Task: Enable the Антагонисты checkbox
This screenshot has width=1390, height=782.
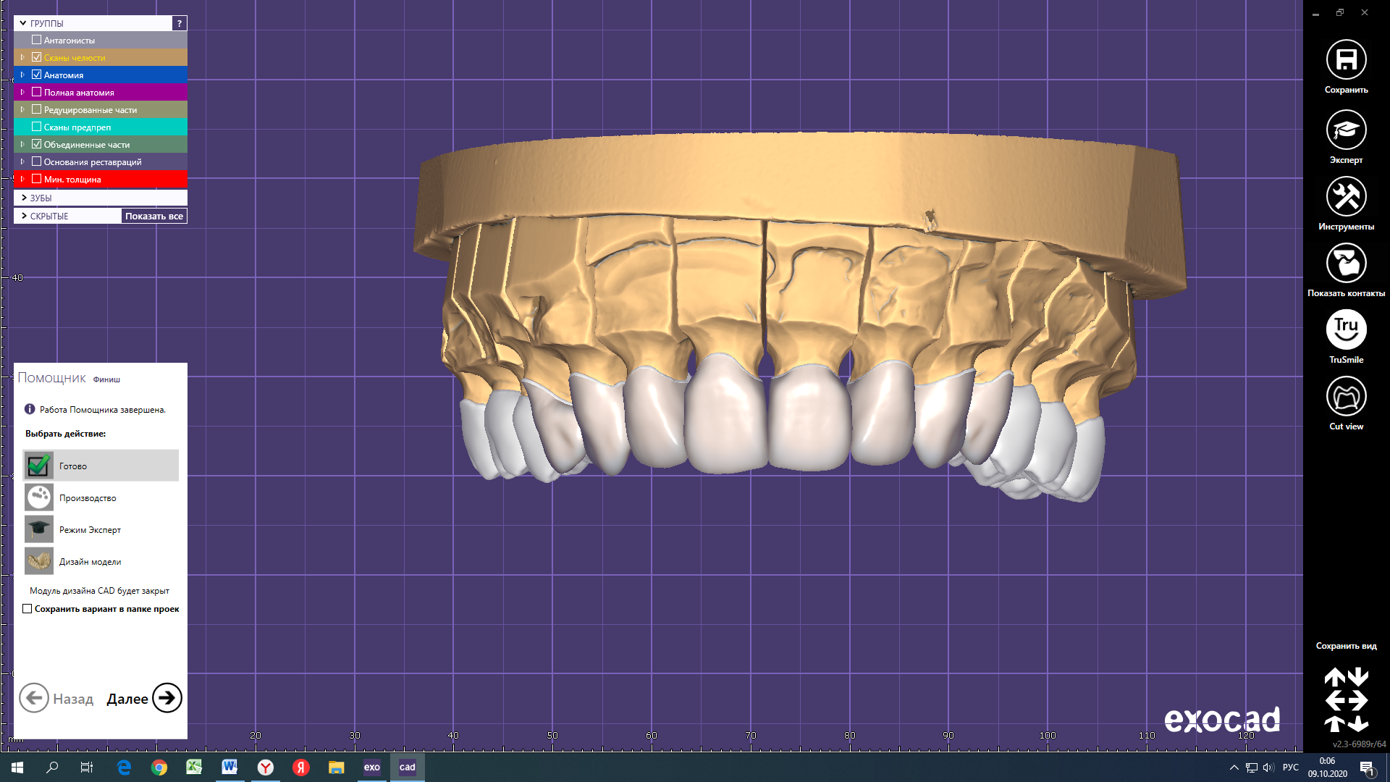Action: pyautogui.click(x=37, y=40)
